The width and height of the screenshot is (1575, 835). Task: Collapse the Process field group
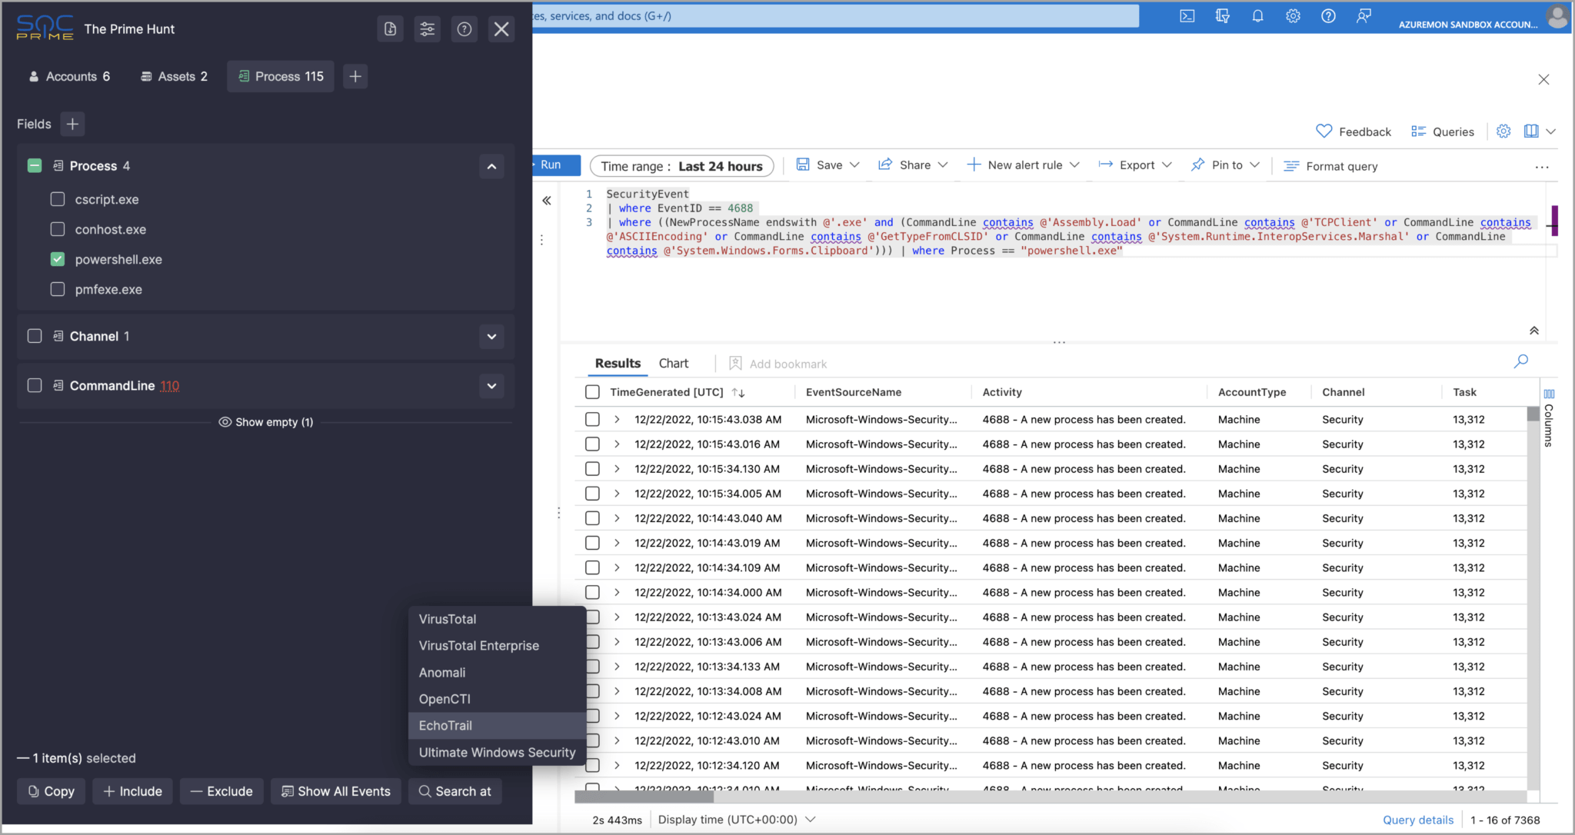tap(491, 166)
